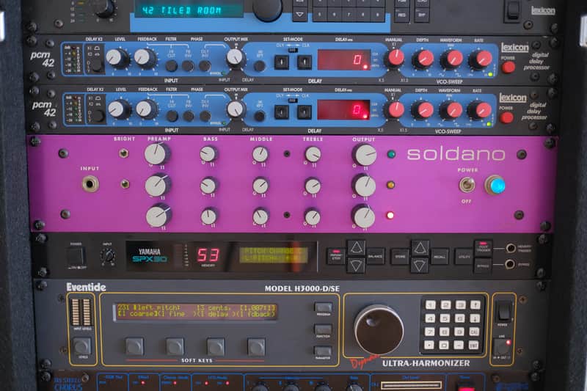
Task: Push the SPX90 down arrow next to Balance
Action: 356,266
